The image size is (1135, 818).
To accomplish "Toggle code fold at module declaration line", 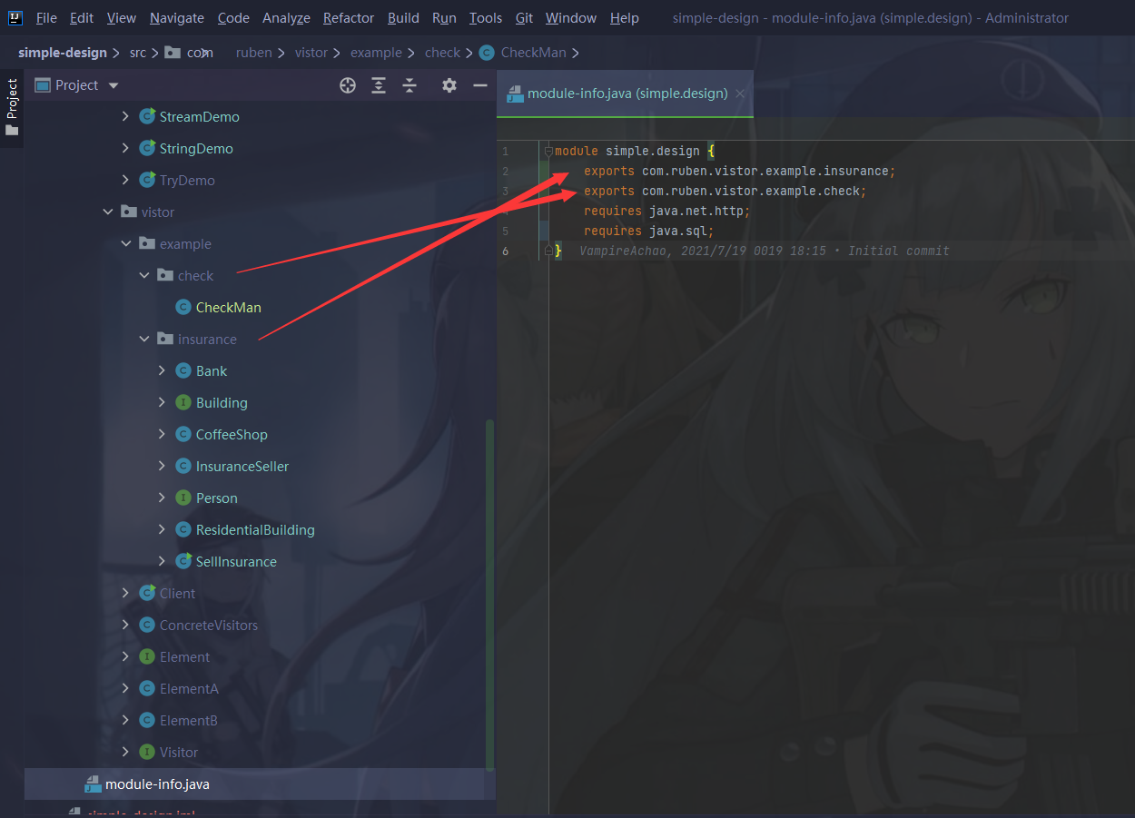I will [548, 152].
